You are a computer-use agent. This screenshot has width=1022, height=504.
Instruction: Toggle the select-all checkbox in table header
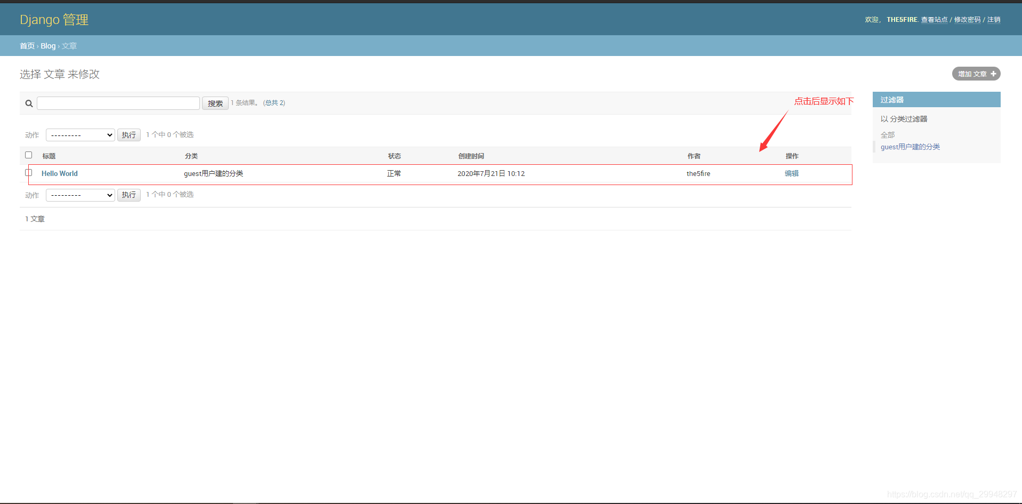pyautogui.click(x=29, y=155)
